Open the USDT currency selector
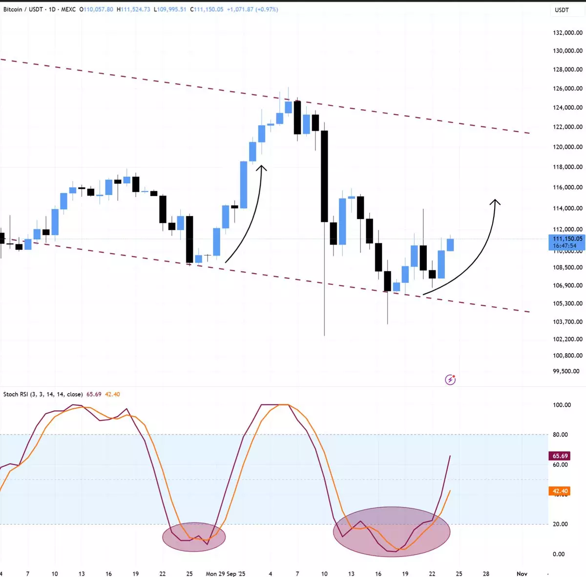 (x=562, y=10)
